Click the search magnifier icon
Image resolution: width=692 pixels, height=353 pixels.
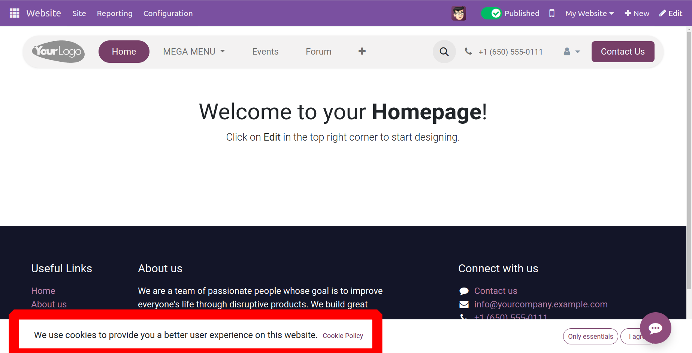click(x=444, y=52)
